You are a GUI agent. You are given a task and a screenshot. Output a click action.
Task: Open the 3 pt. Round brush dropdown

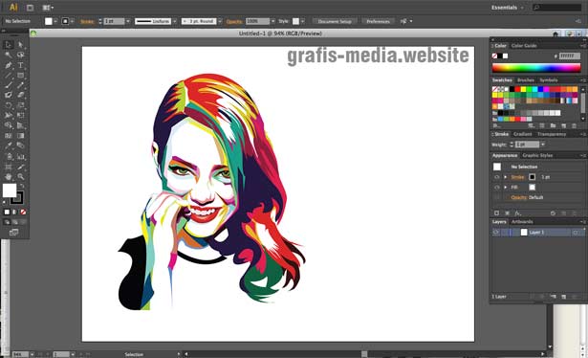[x=220, y=21]
